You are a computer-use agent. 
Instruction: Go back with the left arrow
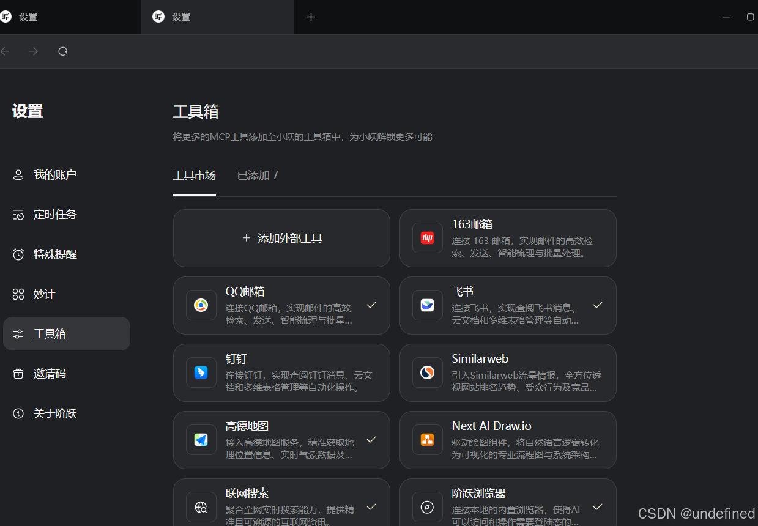(5, 51)
